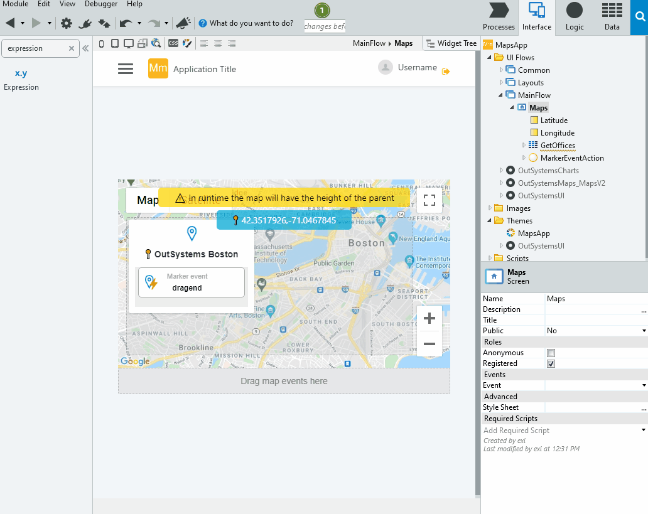This screenshot has height=514, width=648.
Task: Switch to the Logic tab
Action: point(575,17)
